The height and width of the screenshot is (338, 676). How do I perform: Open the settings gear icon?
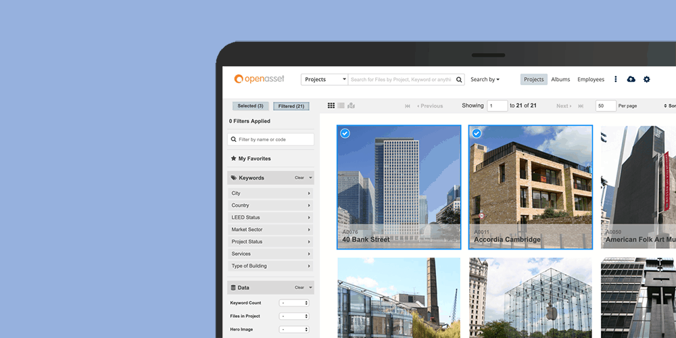647,79
